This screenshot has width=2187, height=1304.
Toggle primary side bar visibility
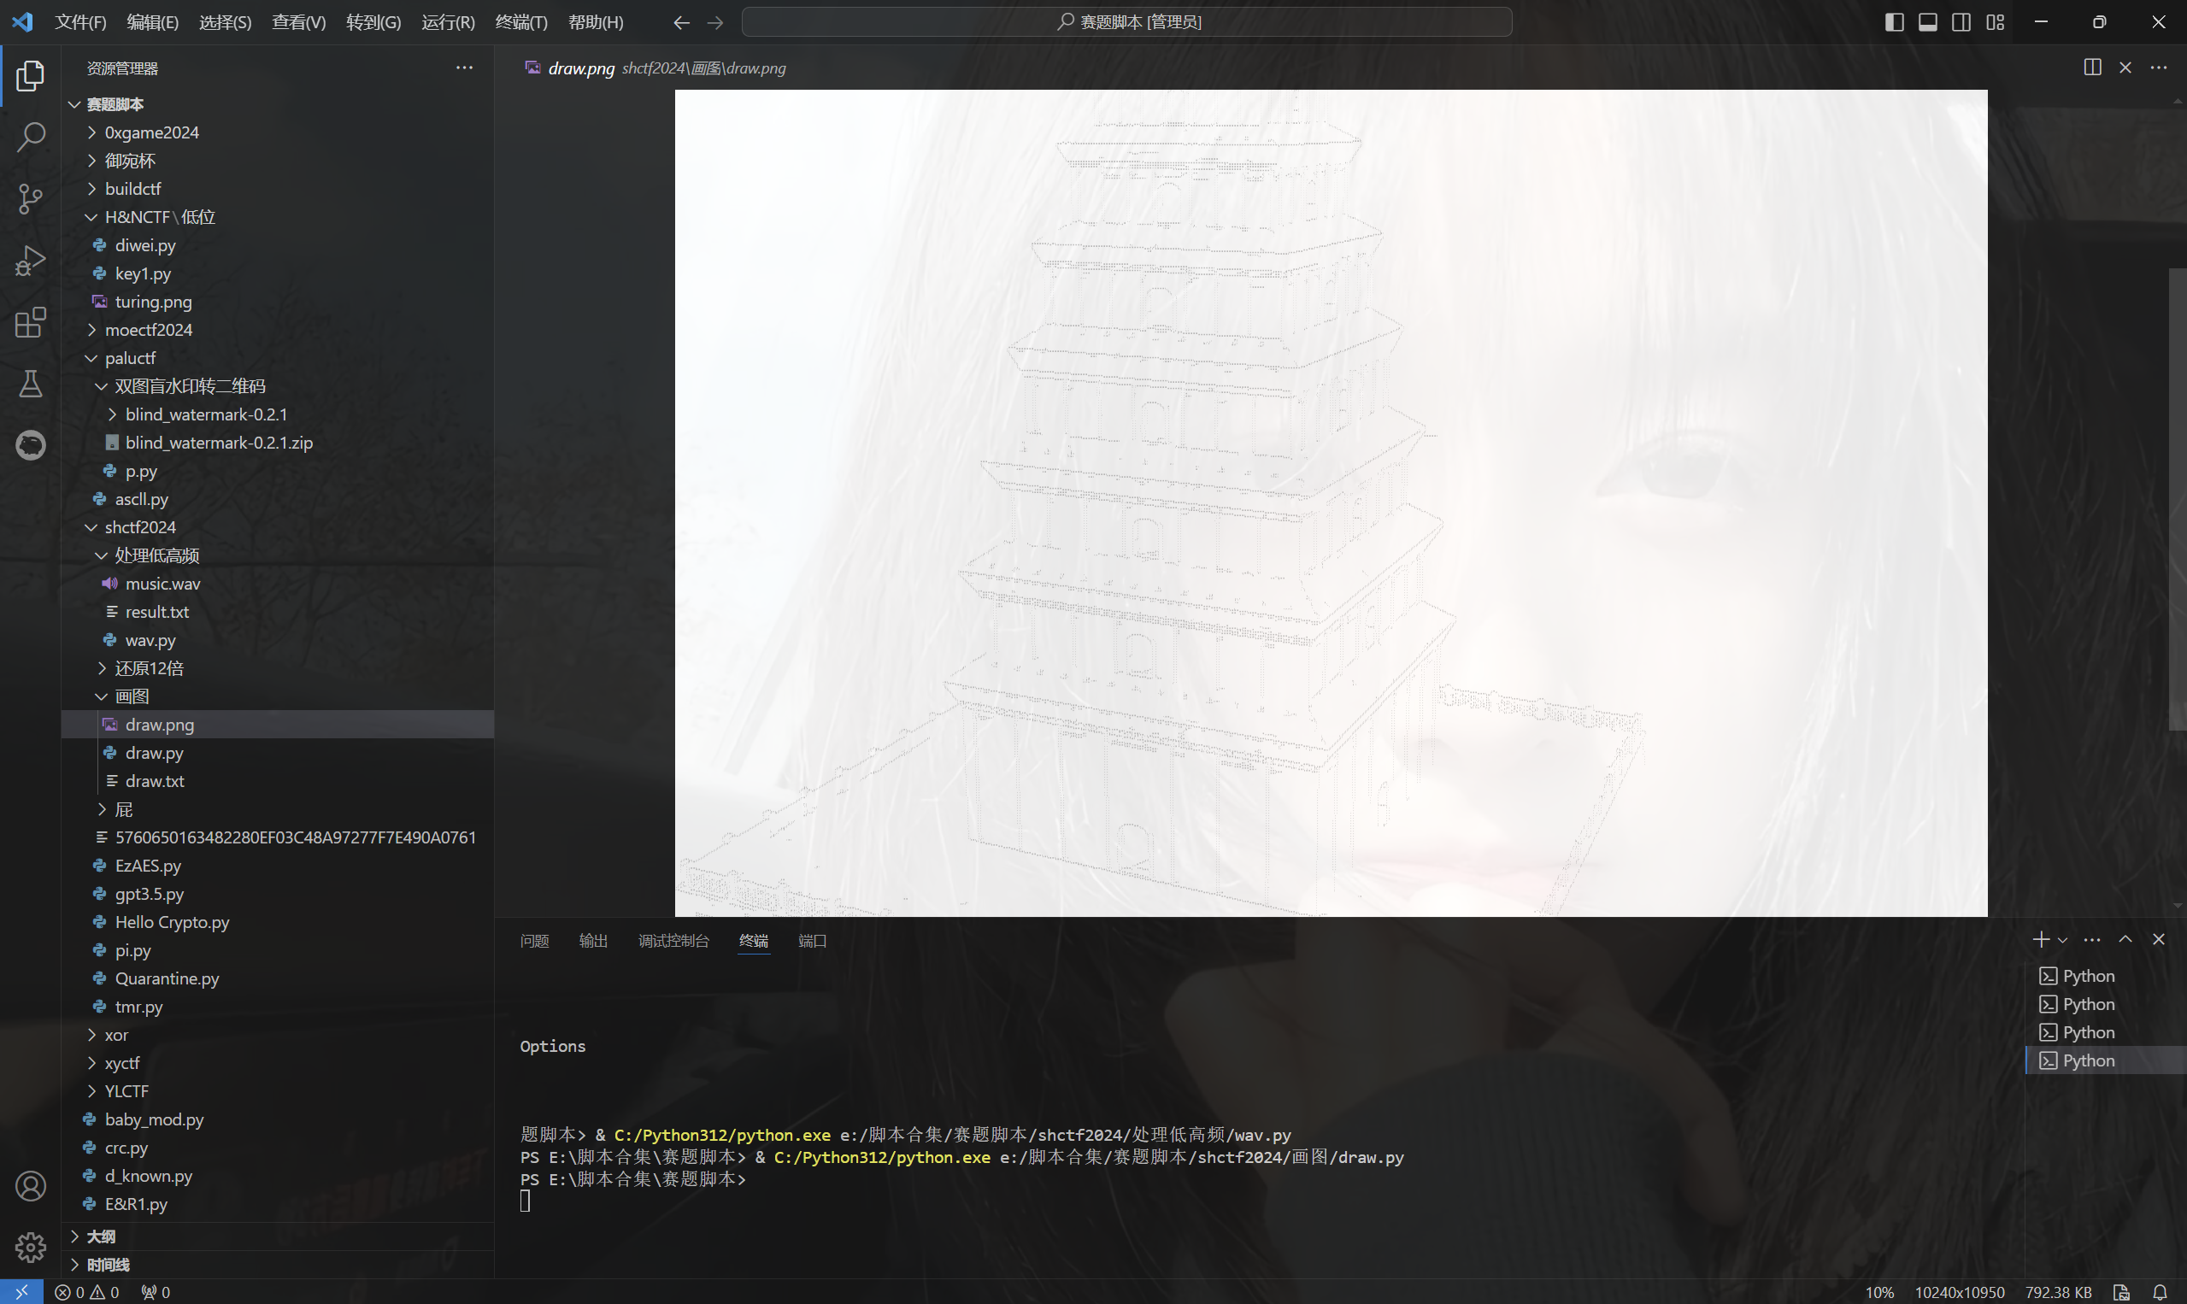pyautogui.click(x=1895, y=22)
